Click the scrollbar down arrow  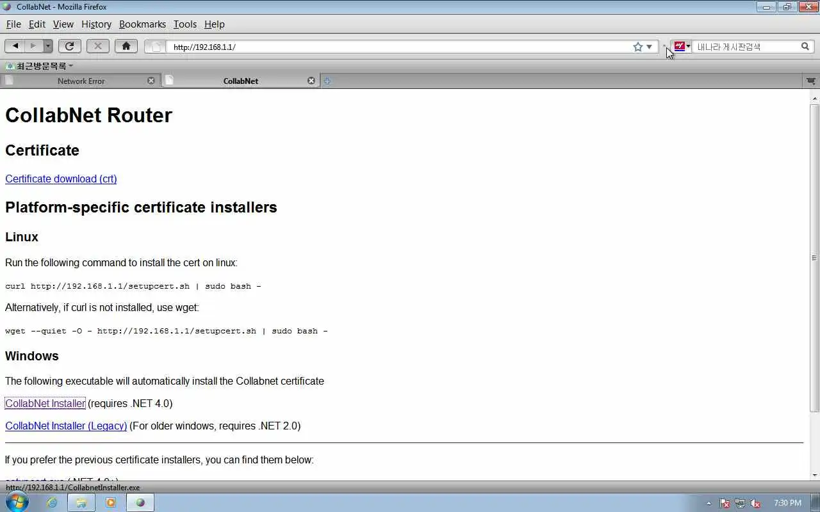(814, 476)
